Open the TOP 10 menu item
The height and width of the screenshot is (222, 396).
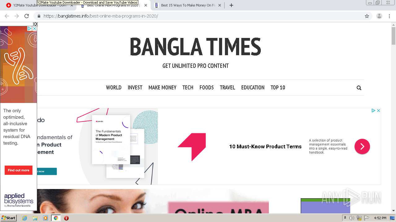[278, 88]
